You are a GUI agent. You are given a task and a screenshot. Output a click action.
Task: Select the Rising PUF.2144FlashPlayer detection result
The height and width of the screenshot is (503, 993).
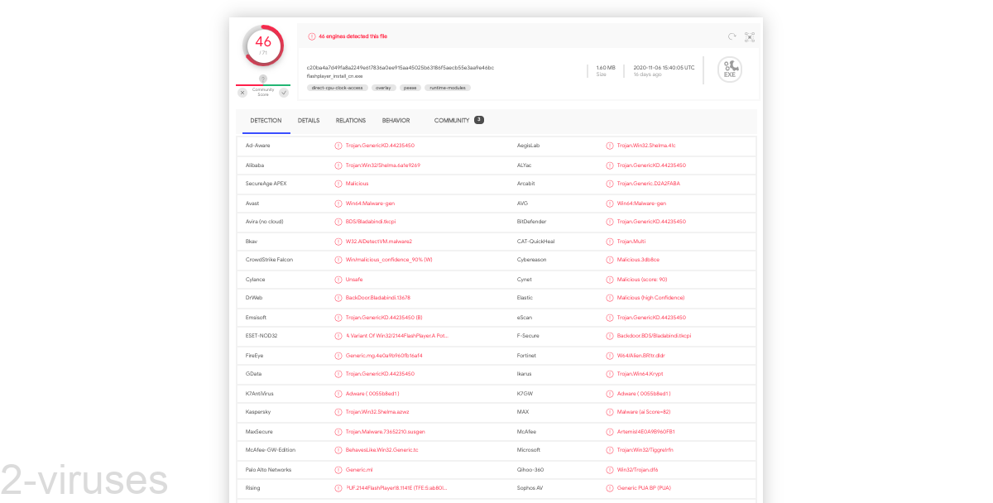click(396, 488)
